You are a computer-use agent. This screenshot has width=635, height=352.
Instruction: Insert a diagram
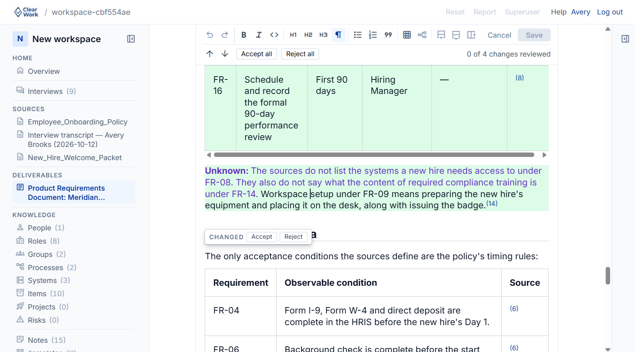coord(422,35)
